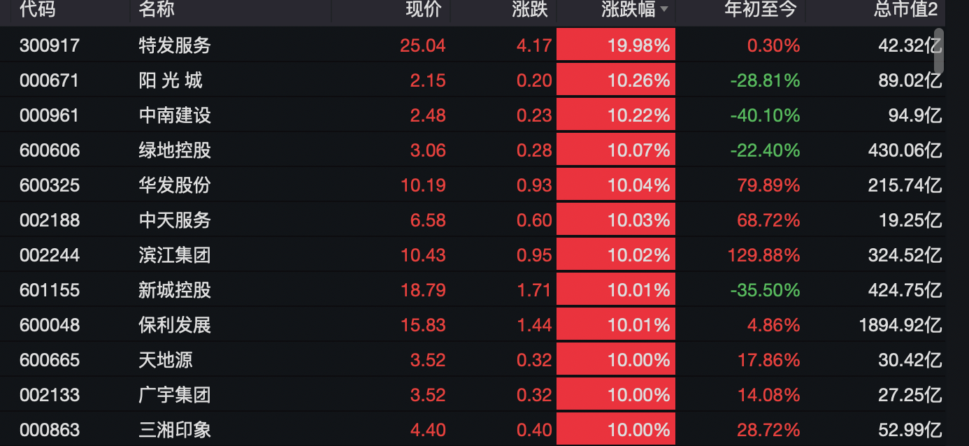
Task: Select the 天地源 stock name
Action: pos(166,360)
